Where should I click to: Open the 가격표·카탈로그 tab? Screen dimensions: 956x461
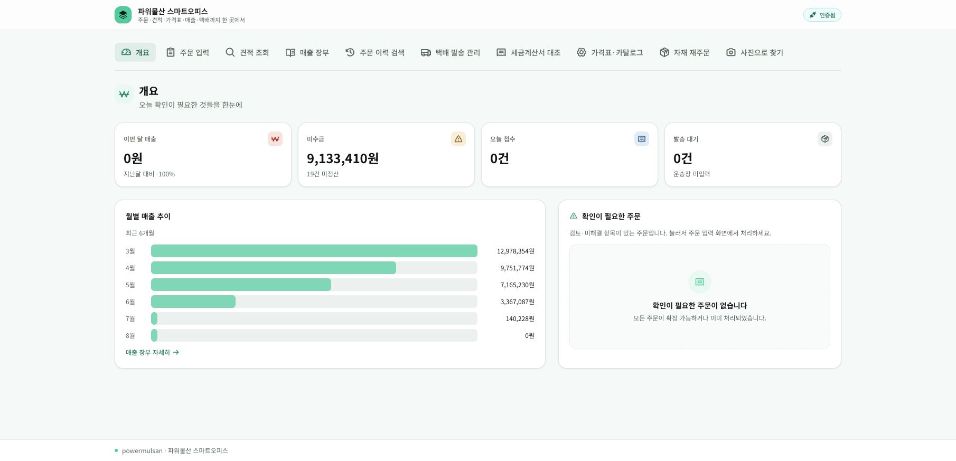click(x=610, y=52)
